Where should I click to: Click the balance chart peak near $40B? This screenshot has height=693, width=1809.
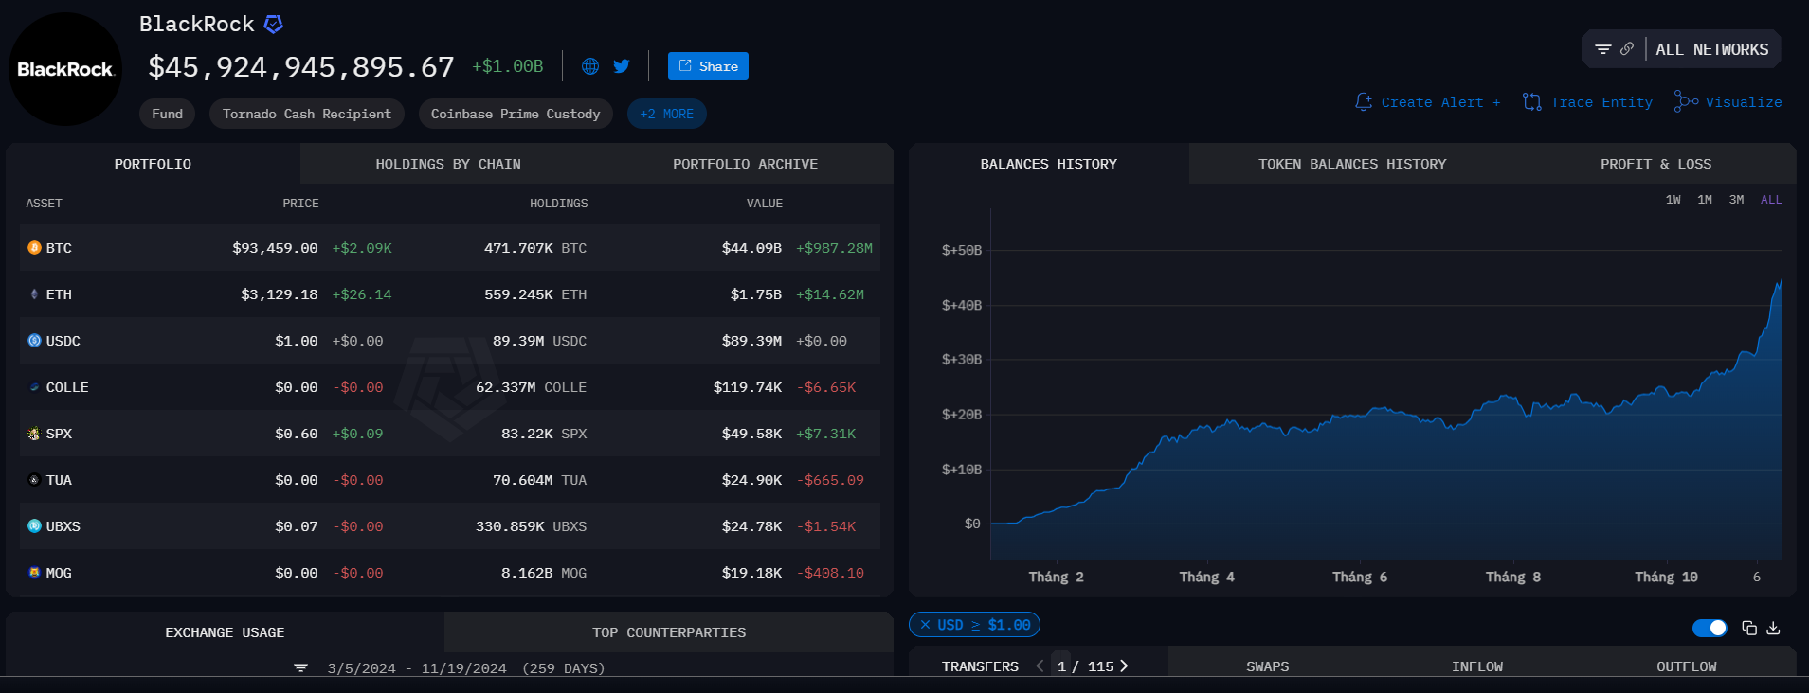click(x=1781, y=280)
